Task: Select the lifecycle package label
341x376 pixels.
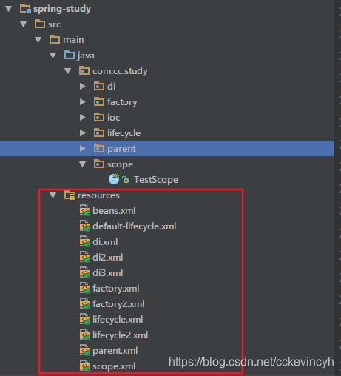Action: [x=124, y=133]
